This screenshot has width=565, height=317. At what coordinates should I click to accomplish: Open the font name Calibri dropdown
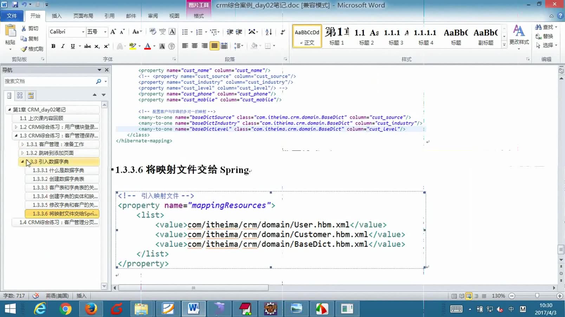83,32
